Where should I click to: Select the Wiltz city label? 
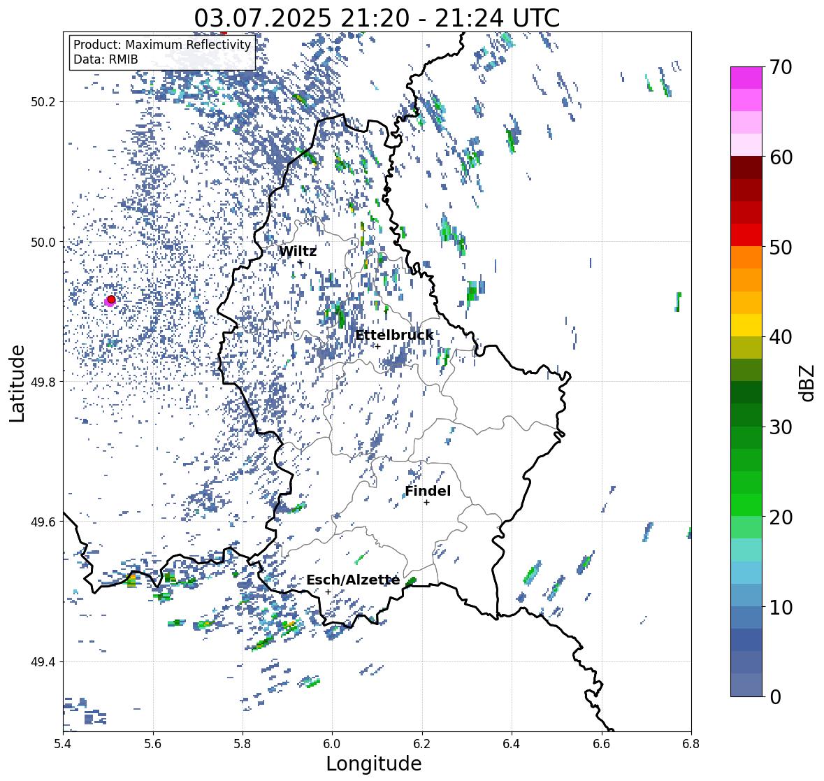[x=298, y=251]
